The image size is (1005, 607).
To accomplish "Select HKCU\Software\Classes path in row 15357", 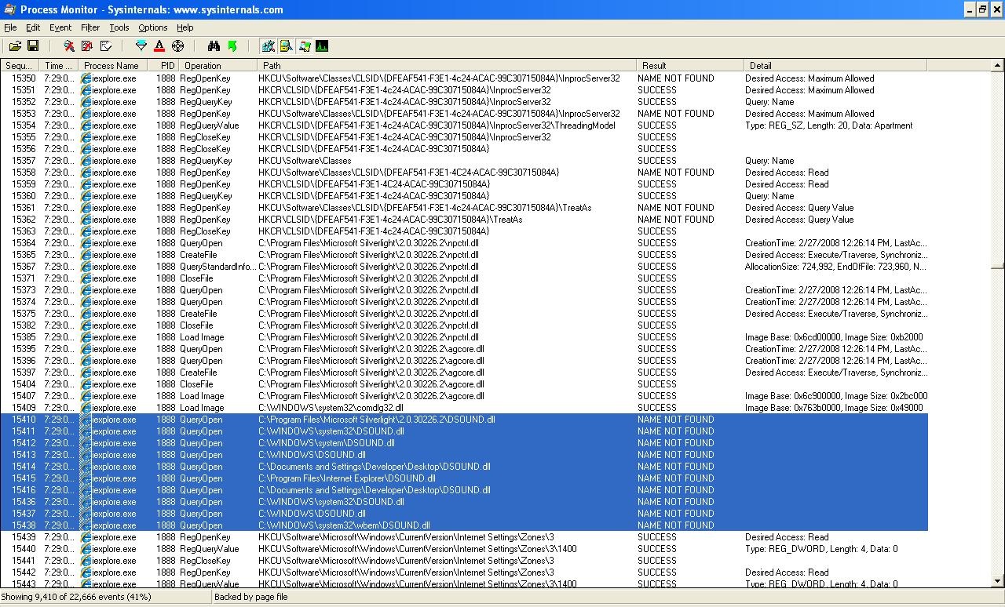I will pyautogui.click(x=305, y=161).
